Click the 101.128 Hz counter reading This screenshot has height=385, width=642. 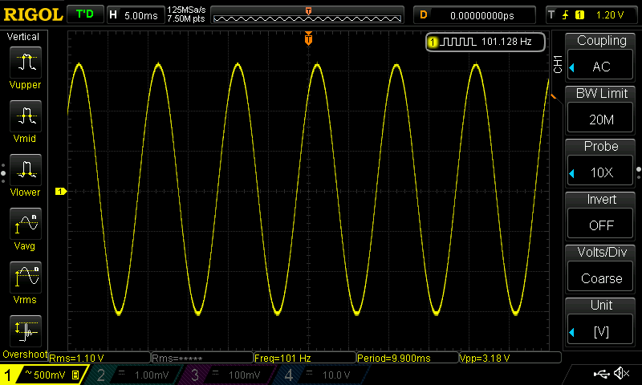coord(506,42)
